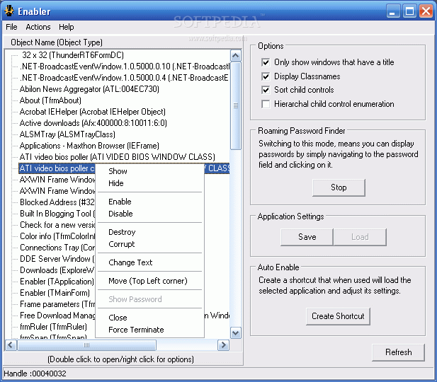Open the File menu

click(x=11, y=27)
